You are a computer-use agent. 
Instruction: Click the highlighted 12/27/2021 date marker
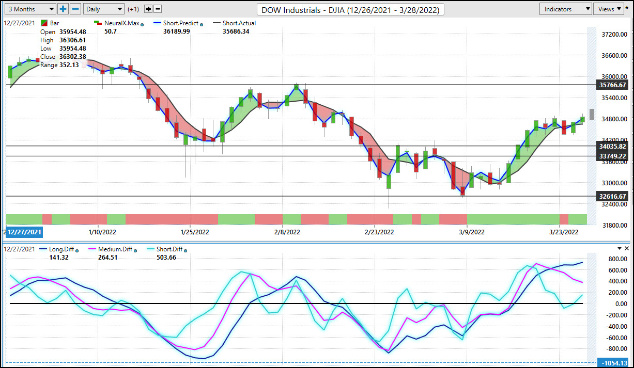pos(24,232)
